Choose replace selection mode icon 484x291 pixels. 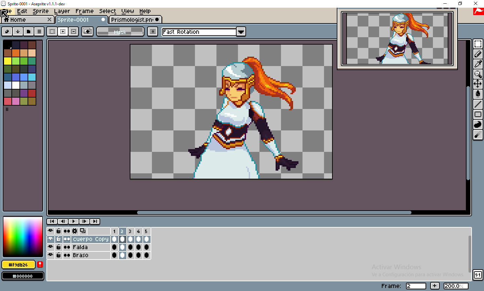coord(52,32)
